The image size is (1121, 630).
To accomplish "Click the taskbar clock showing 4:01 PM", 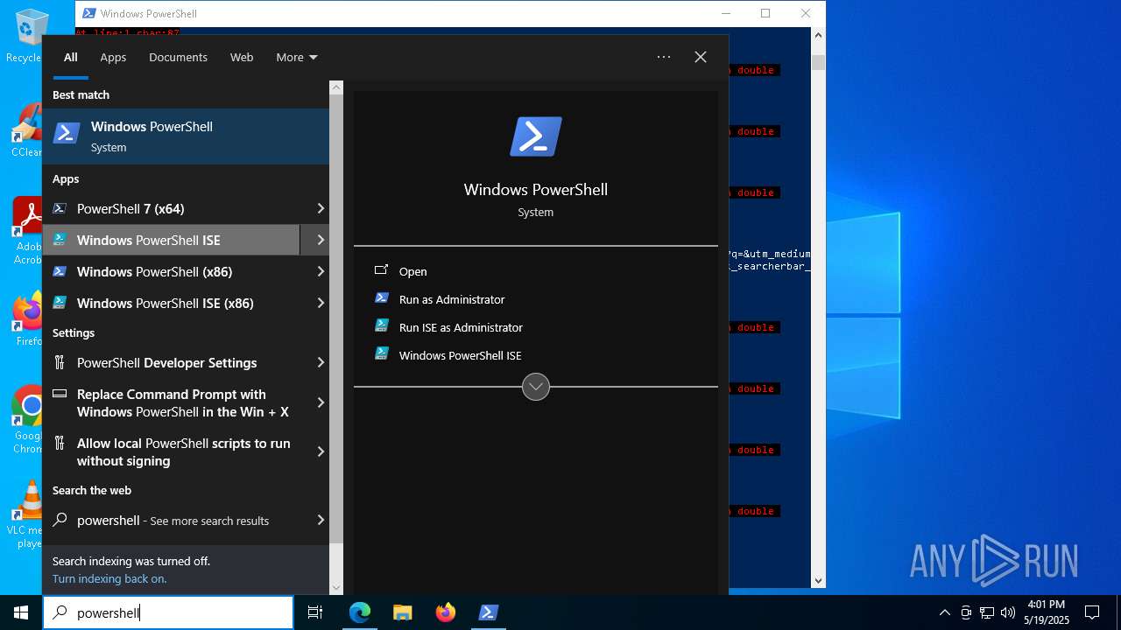I will click(1047, 612).
